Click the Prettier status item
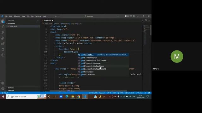The width and height of the screenshot is (202, 113). pyautogui.click(x=140, y=93)
